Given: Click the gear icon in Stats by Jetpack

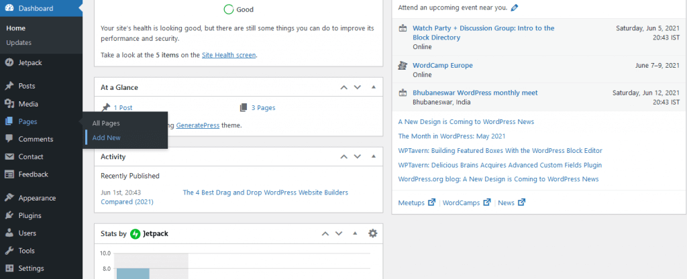Looking at the screenshot, I should pos(372,233).
